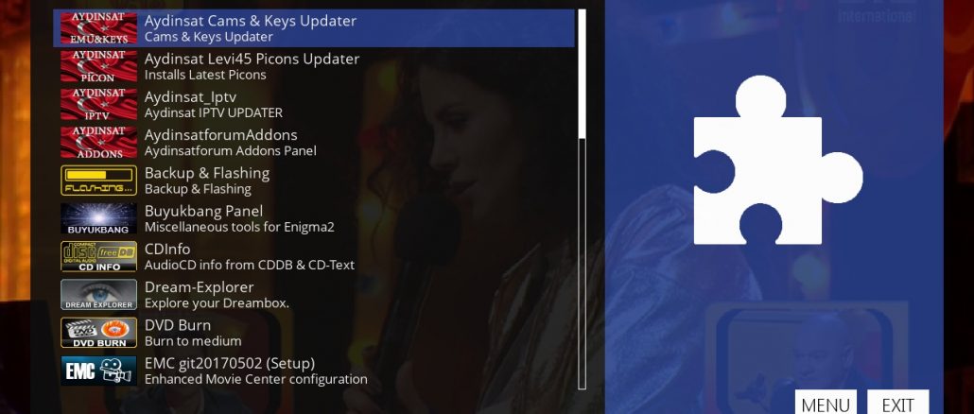The height and width of the screenshot is (414, 974).
Task: Select EMC git20170502 (Setup) entry
Action: point(314,371)
